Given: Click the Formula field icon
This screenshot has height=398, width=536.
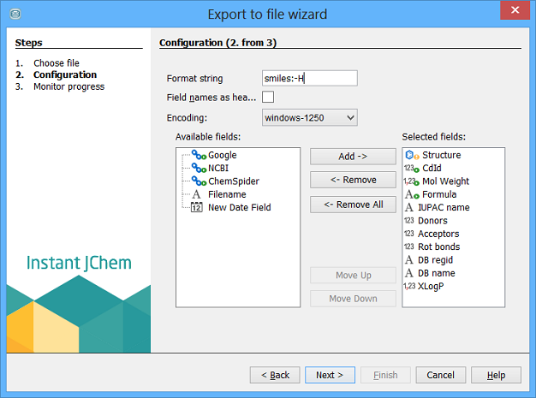Looking at the screenshot, I should click(x=410, y=194).
